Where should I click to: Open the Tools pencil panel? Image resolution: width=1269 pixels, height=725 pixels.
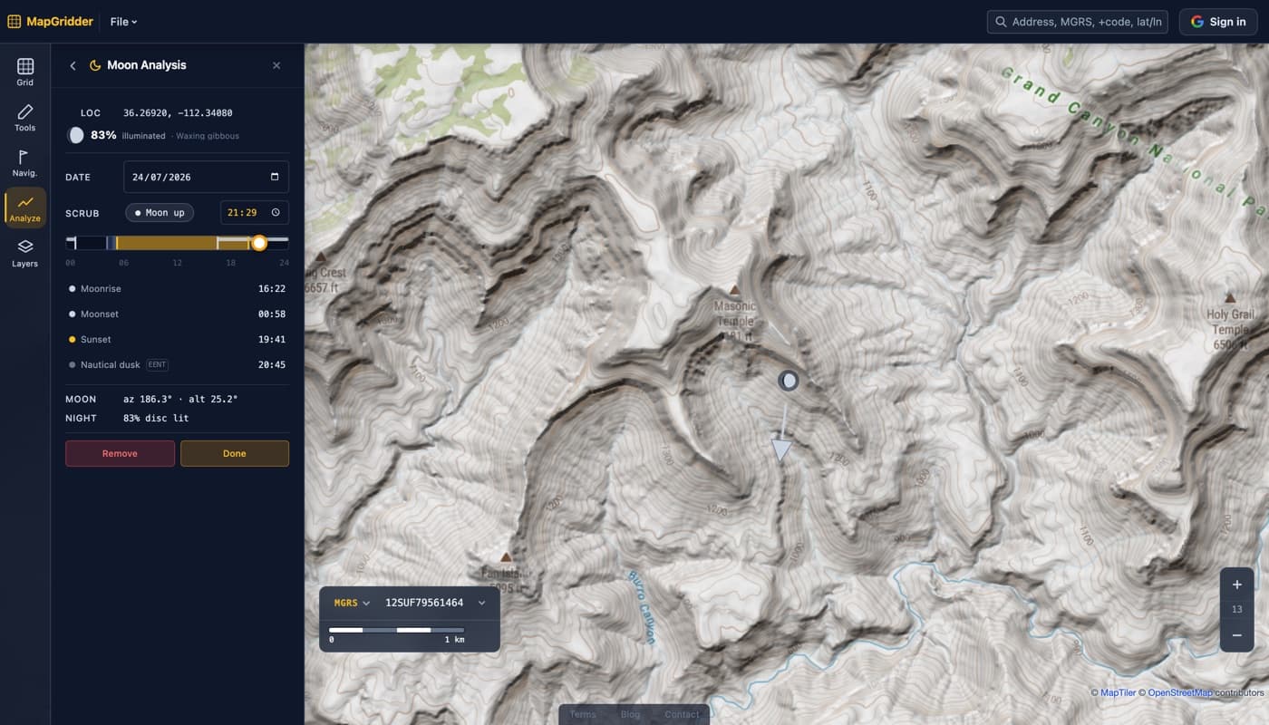click(24, 118)
